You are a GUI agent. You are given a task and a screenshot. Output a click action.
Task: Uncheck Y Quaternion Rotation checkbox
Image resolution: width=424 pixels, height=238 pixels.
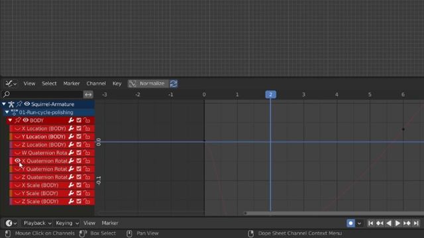tap(79, 169)
